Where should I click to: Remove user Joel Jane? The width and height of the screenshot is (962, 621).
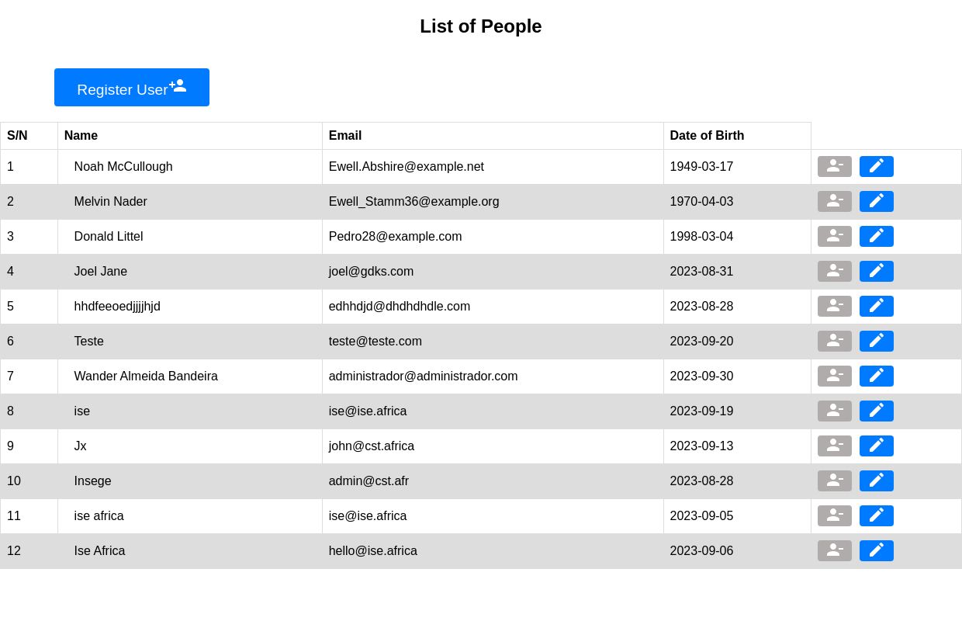tap(835, 272)
